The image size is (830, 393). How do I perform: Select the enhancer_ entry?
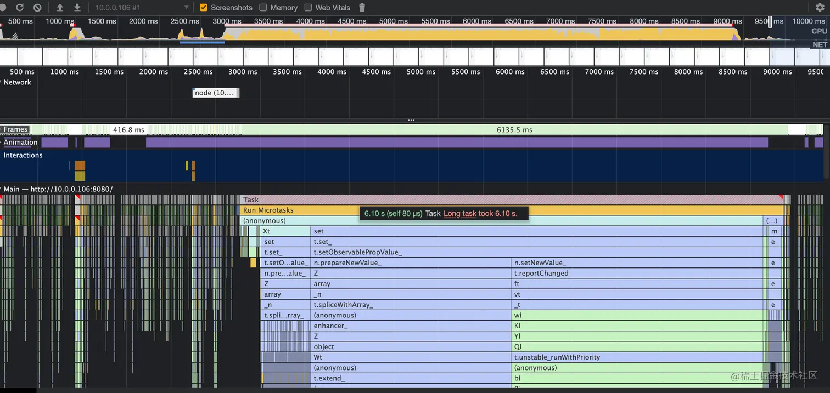pos(411,326)
